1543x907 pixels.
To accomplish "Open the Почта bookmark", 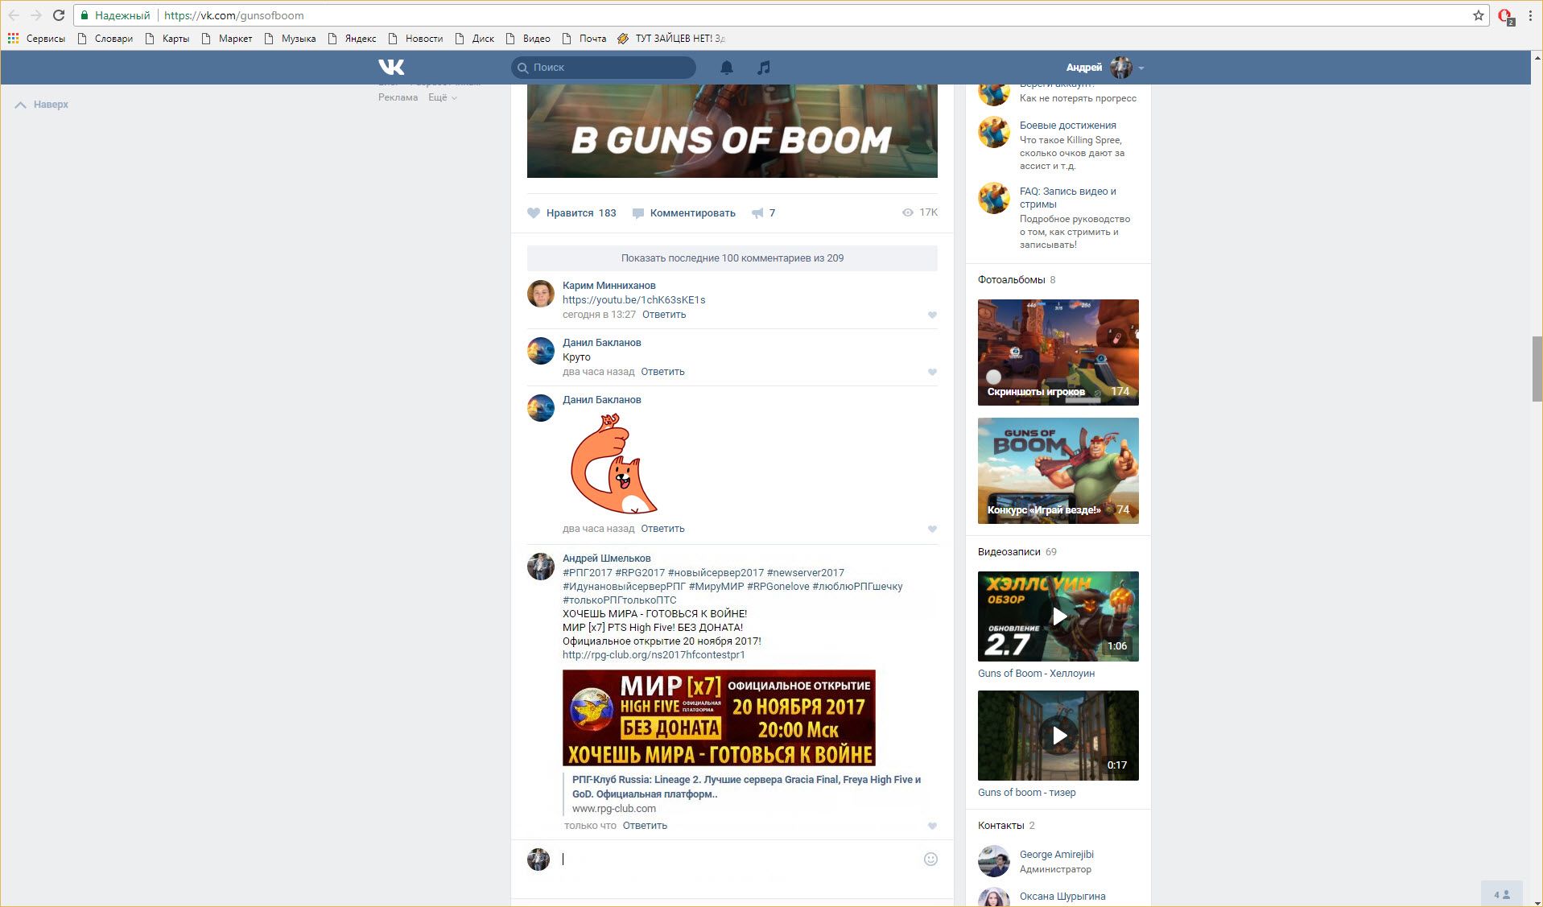I will 592,38.
